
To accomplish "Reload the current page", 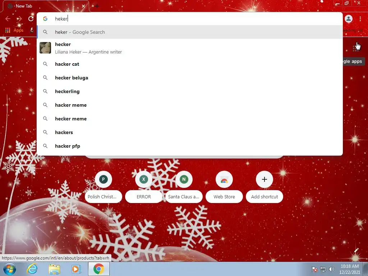I will pos(31,19).
